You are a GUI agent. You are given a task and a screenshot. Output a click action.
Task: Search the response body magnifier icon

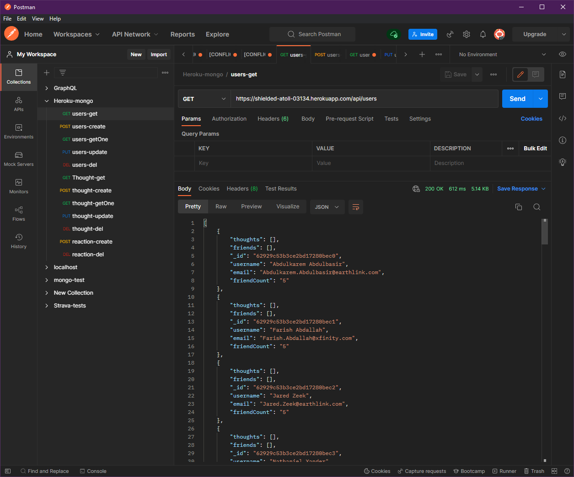pos(537,207)
